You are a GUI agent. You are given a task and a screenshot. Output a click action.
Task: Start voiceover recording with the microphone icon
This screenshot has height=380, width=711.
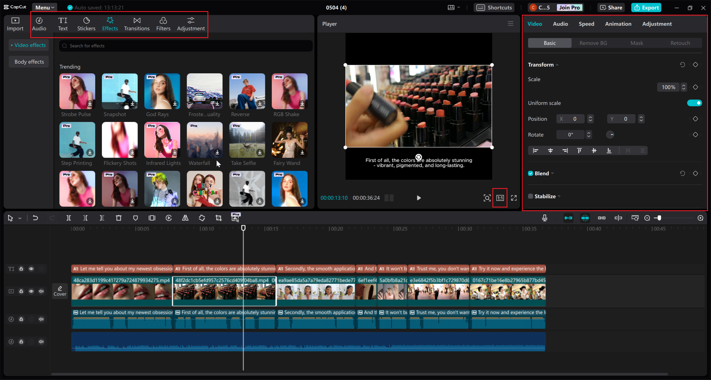coord(545,218)
